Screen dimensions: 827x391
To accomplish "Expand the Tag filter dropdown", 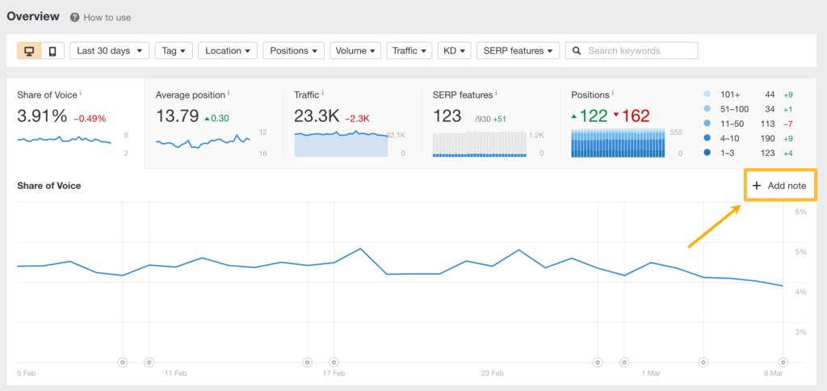I will click(x=174, y=51).
